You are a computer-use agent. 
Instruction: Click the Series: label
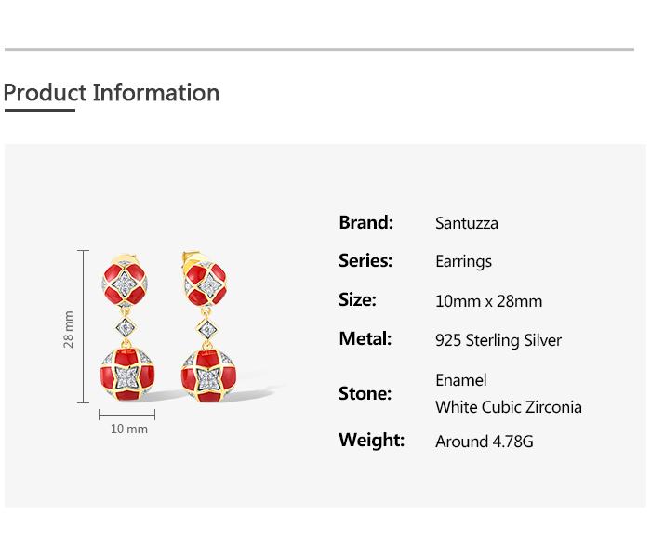365,260
